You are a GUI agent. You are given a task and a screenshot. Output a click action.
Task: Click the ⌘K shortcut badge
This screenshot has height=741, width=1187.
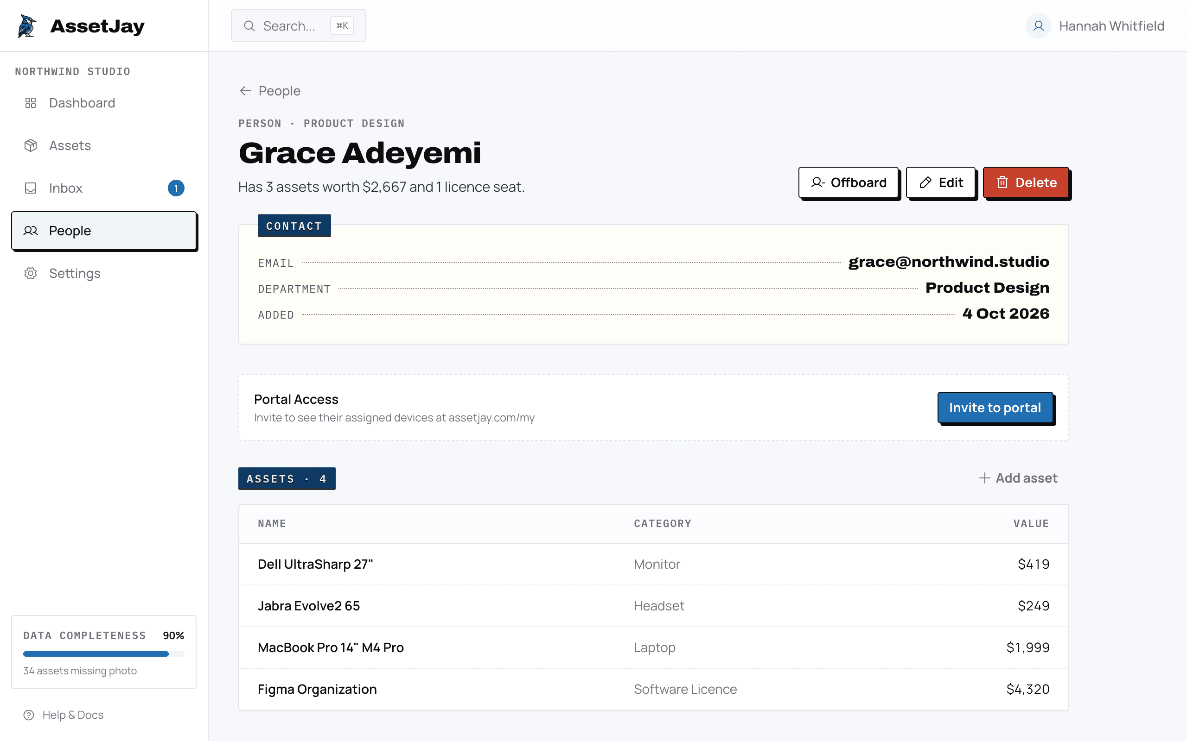[342, 26]
